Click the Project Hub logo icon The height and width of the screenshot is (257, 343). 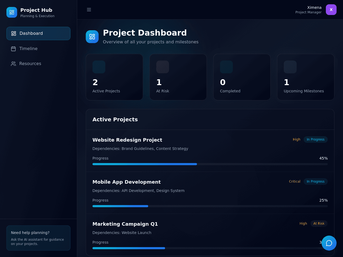12,12
